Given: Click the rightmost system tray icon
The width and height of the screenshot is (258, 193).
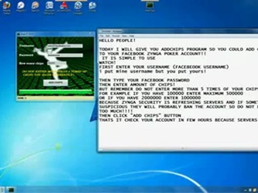Looking at the screenshot, I should click(255, 190).
